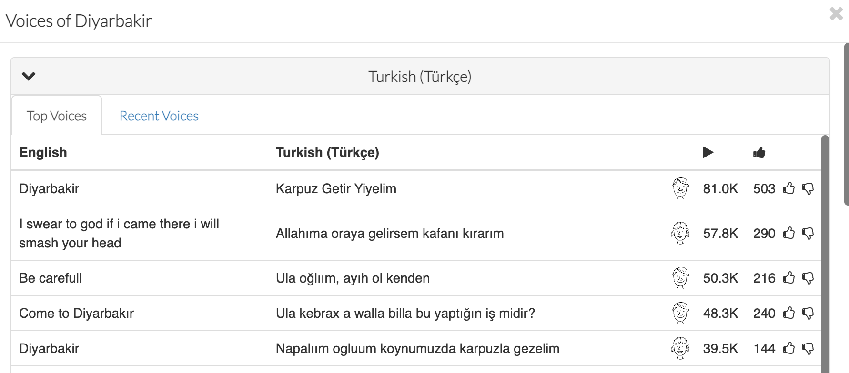Upvote 'Come to Diyarbakır' voice entry

pyautogui.click(x=789, y=313)
